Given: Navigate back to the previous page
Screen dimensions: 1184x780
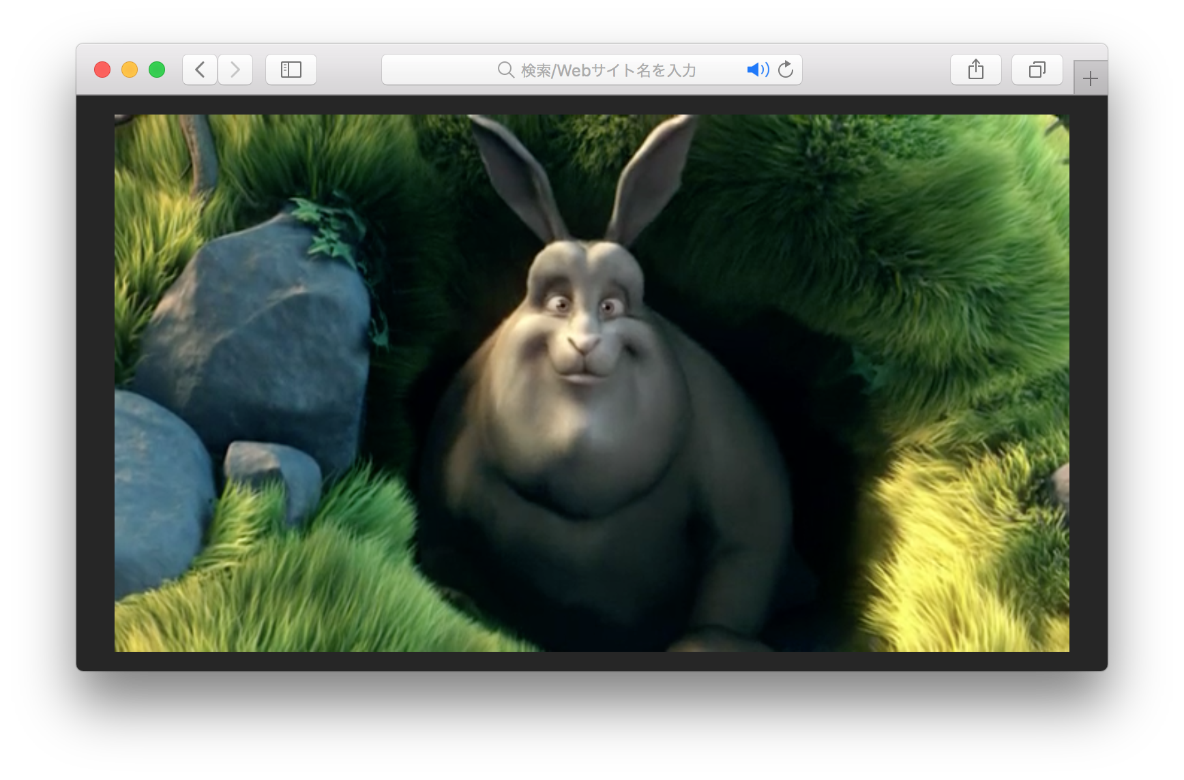Looking at the screenshot, I should coord(199,69).
